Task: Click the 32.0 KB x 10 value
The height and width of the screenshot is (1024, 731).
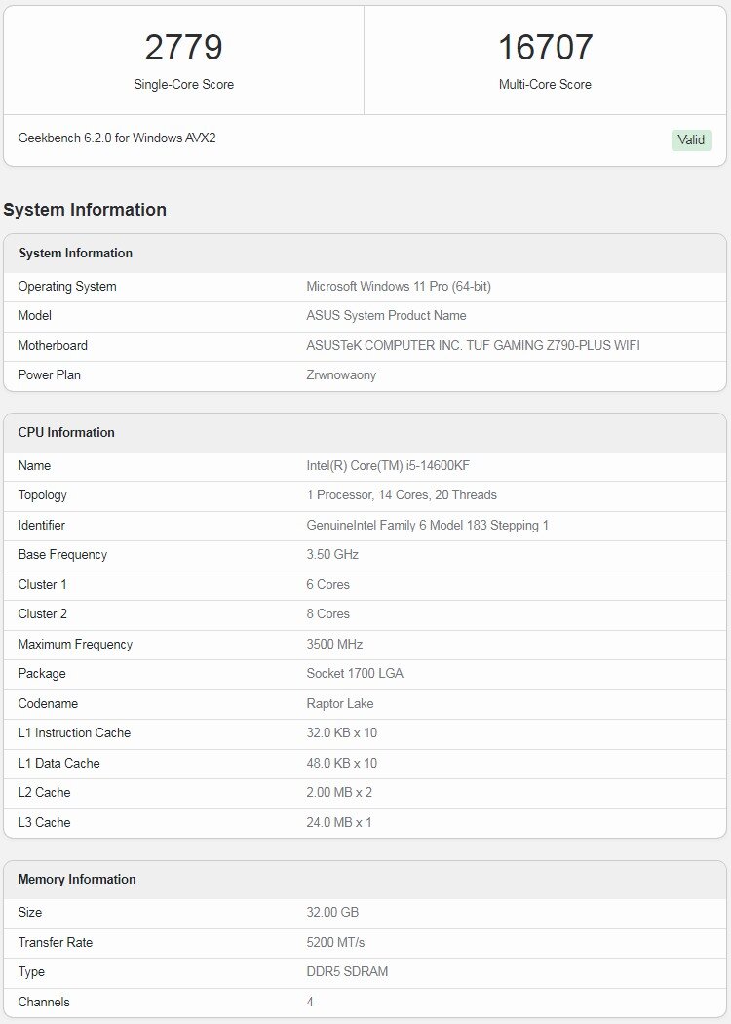Action: [342, 732]
